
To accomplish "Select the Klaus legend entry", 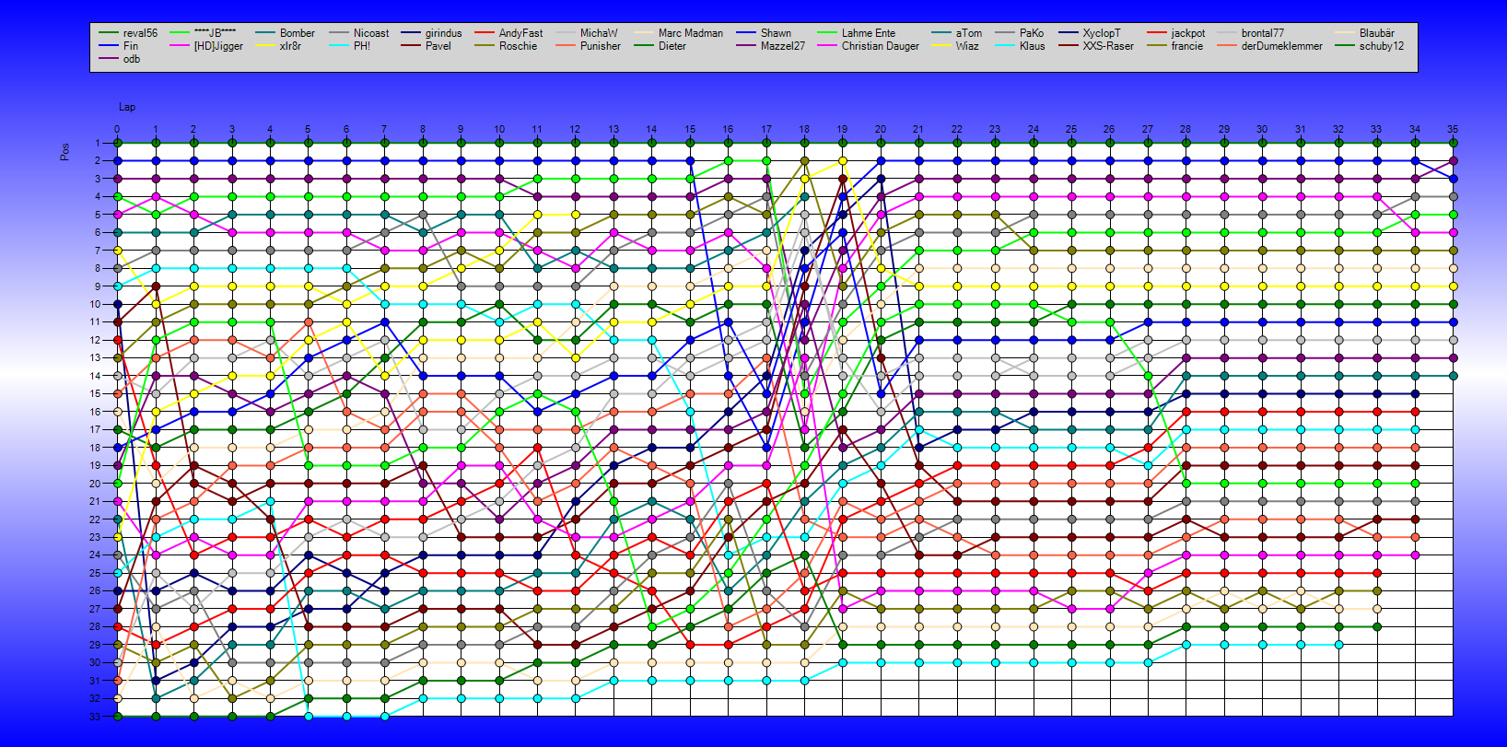I will (1021, 46).
